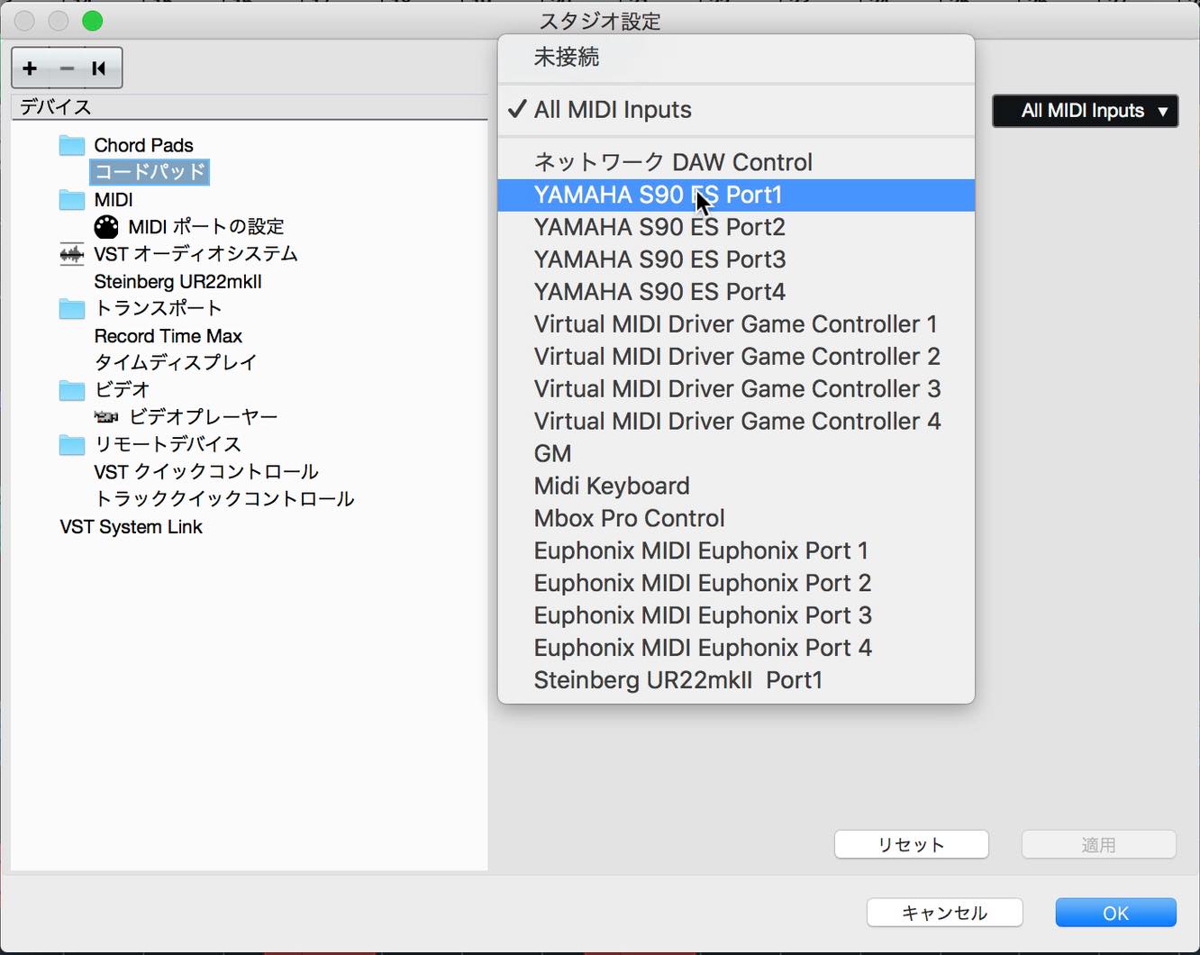
Task: Confirm with the OK button
Action: click(1115, 913)
